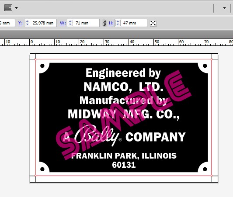Click the partially visible X position field
233x197 pixels.
pos(7,23)
